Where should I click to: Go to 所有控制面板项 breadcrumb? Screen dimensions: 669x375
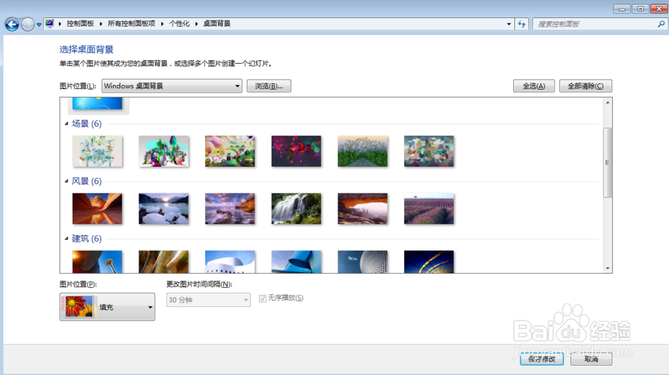pos(131,23)
